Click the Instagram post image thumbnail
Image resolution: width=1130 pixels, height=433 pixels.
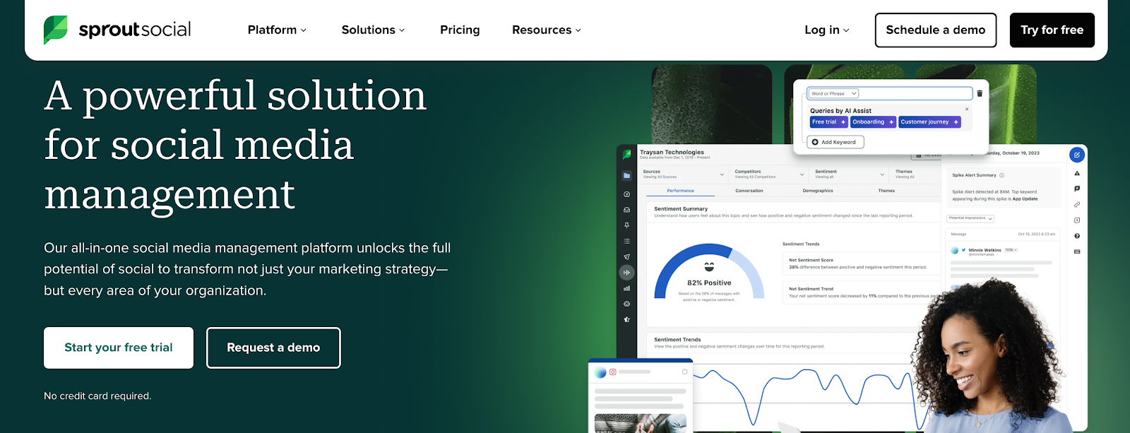641,423
